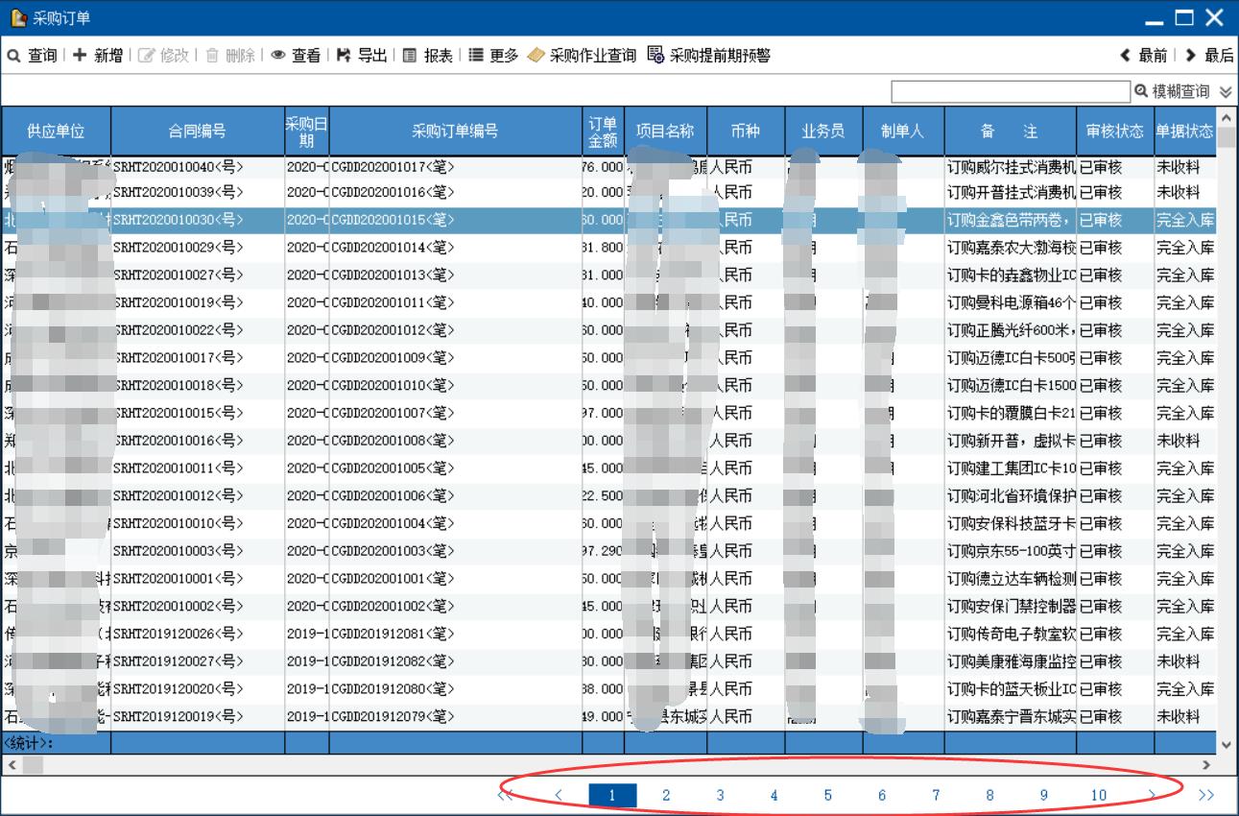This screenshot has height=816, width=1239.
Task: Jump to 最后 last record
Action: 1209,56
